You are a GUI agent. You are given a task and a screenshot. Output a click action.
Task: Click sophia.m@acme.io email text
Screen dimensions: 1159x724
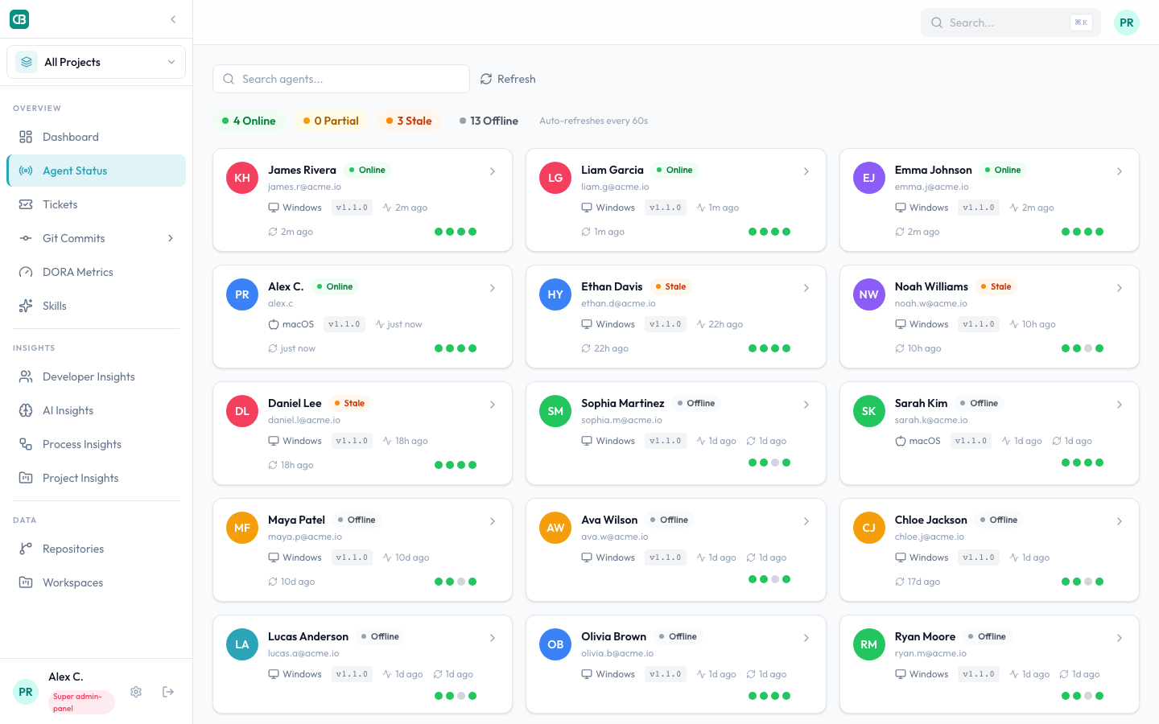[621, 420]
